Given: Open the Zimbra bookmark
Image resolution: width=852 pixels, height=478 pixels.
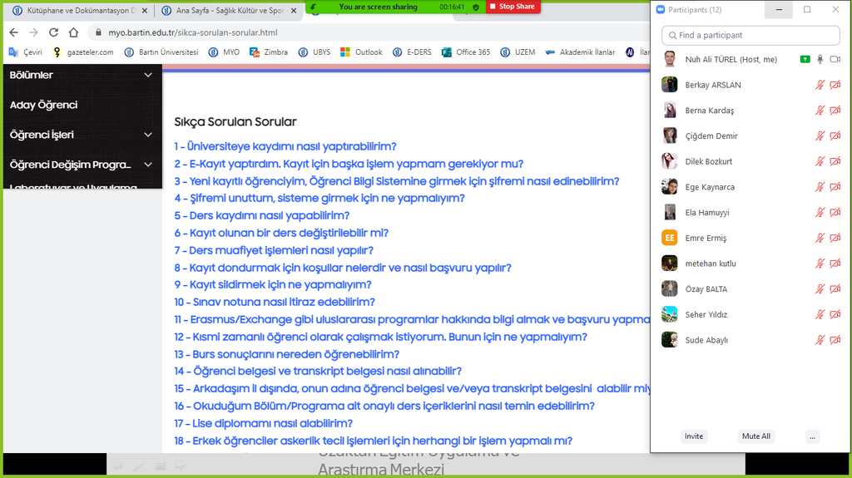Looking at the screenshot, I should coord(269,52).
